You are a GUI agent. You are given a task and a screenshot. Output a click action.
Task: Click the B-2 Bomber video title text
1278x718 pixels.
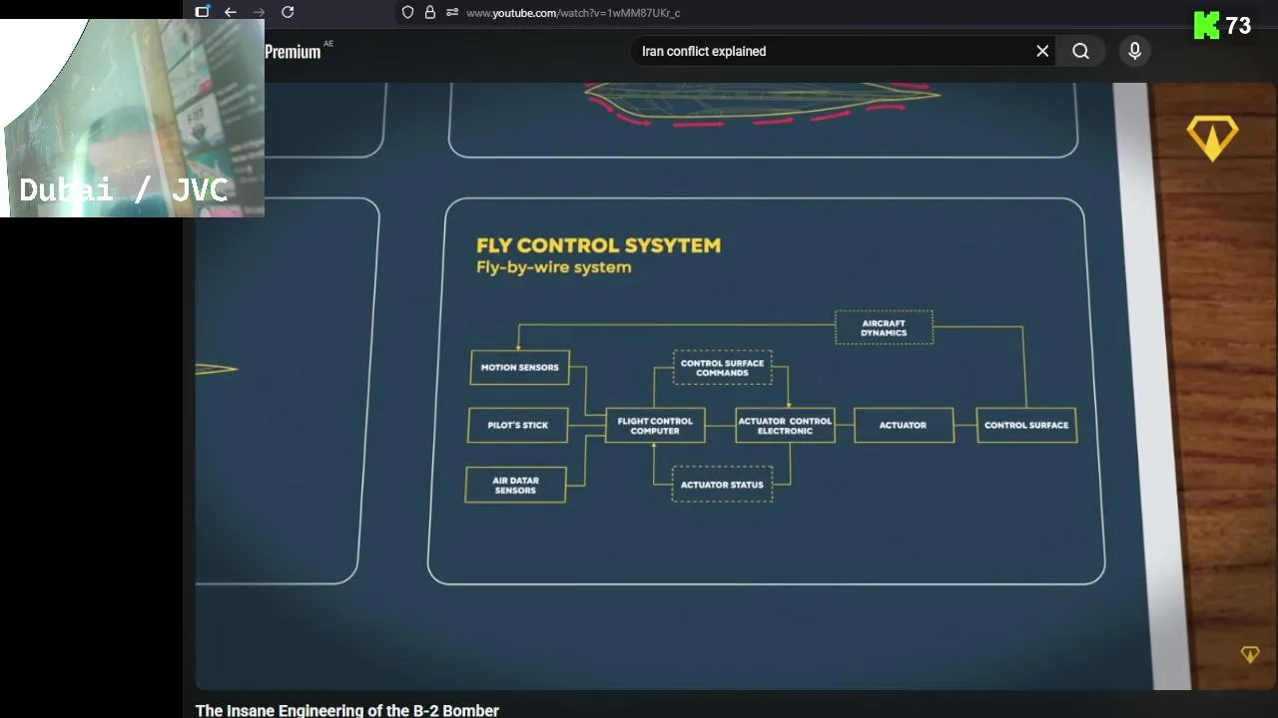click(x=347, y=710)
